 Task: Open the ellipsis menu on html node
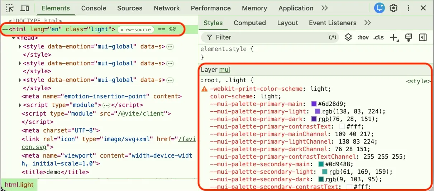click(x=5, y=29)
